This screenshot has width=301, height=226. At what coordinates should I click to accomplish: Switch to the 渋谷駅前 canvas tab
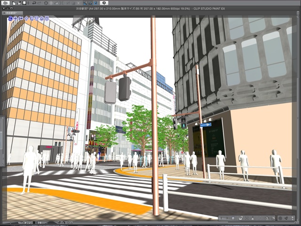coord(12,13)
